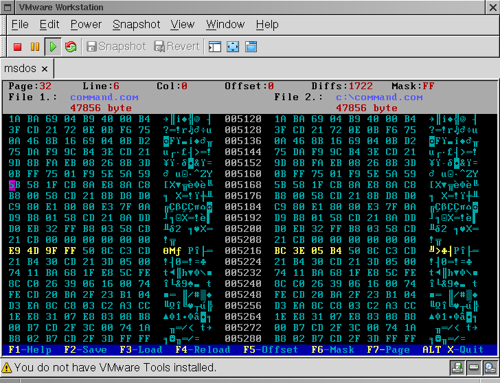Open the Help menu
Screen dimensions: 500x383
[267, 25]
